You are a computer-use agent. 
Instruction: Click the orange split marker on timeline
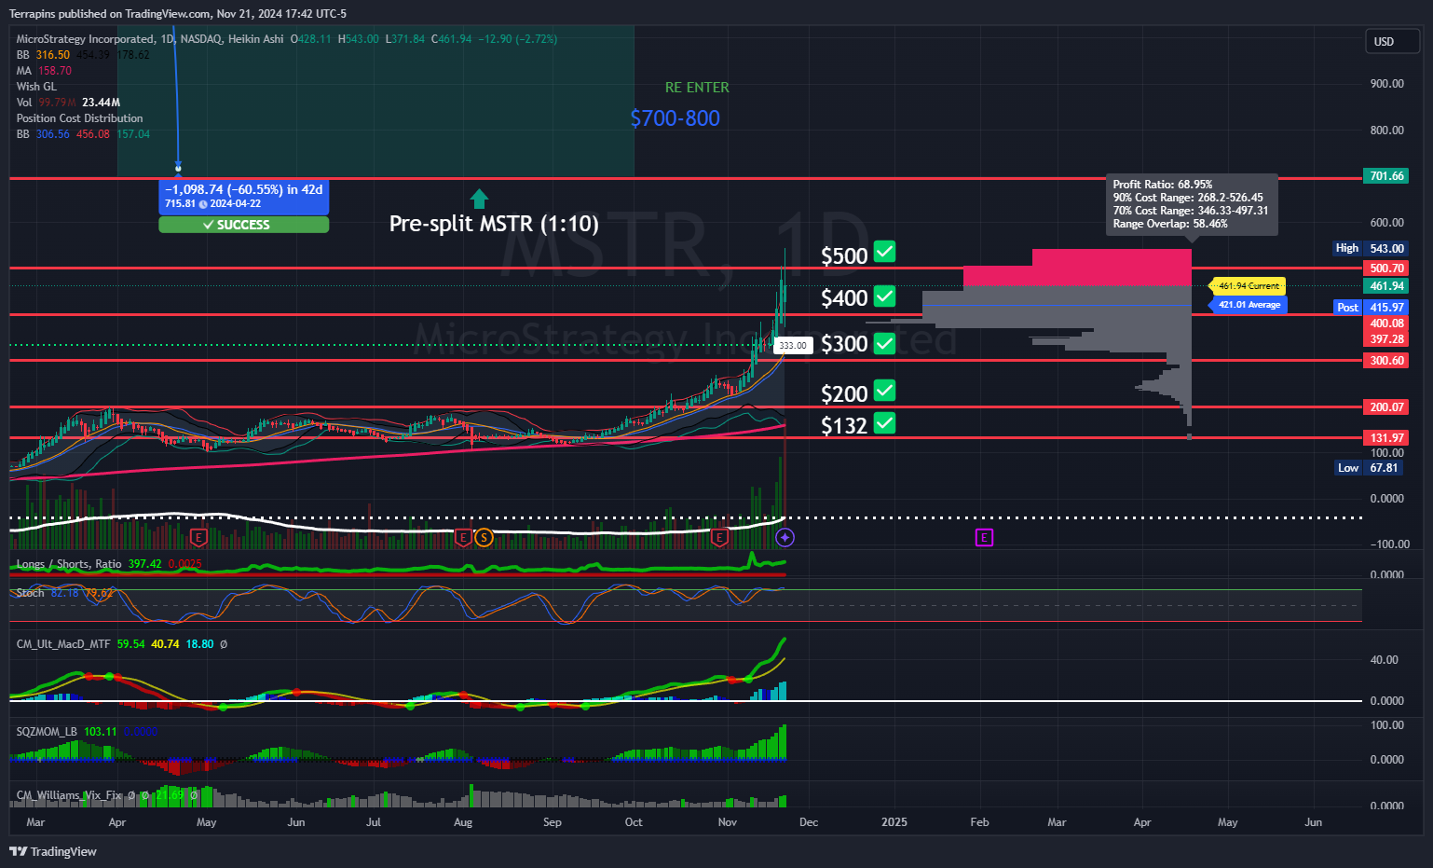tap(484, 537)
